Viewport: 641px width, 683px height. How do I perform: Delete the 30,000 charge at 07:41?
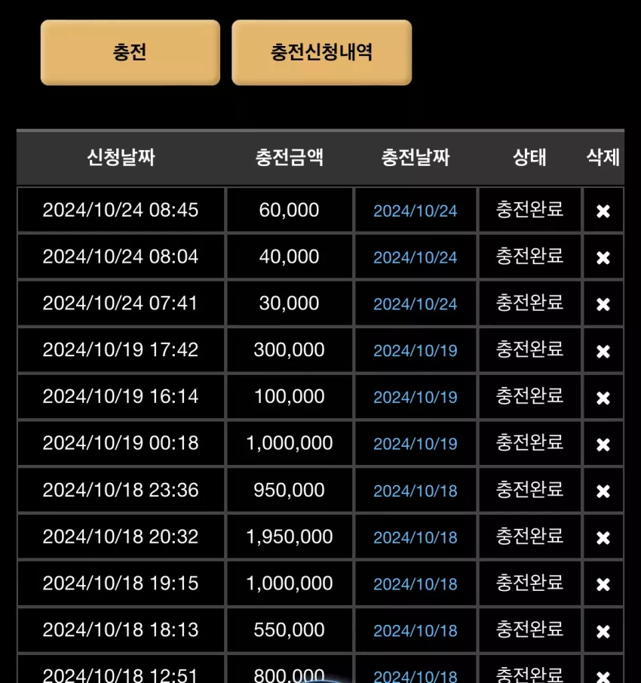603,304
